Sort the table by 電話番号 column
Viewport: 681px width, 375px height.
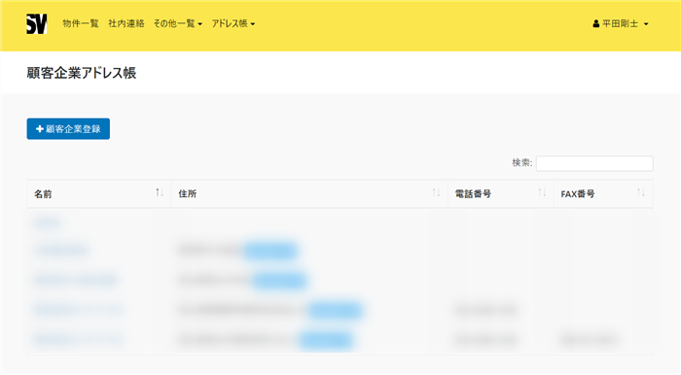[x=501, y=193]
